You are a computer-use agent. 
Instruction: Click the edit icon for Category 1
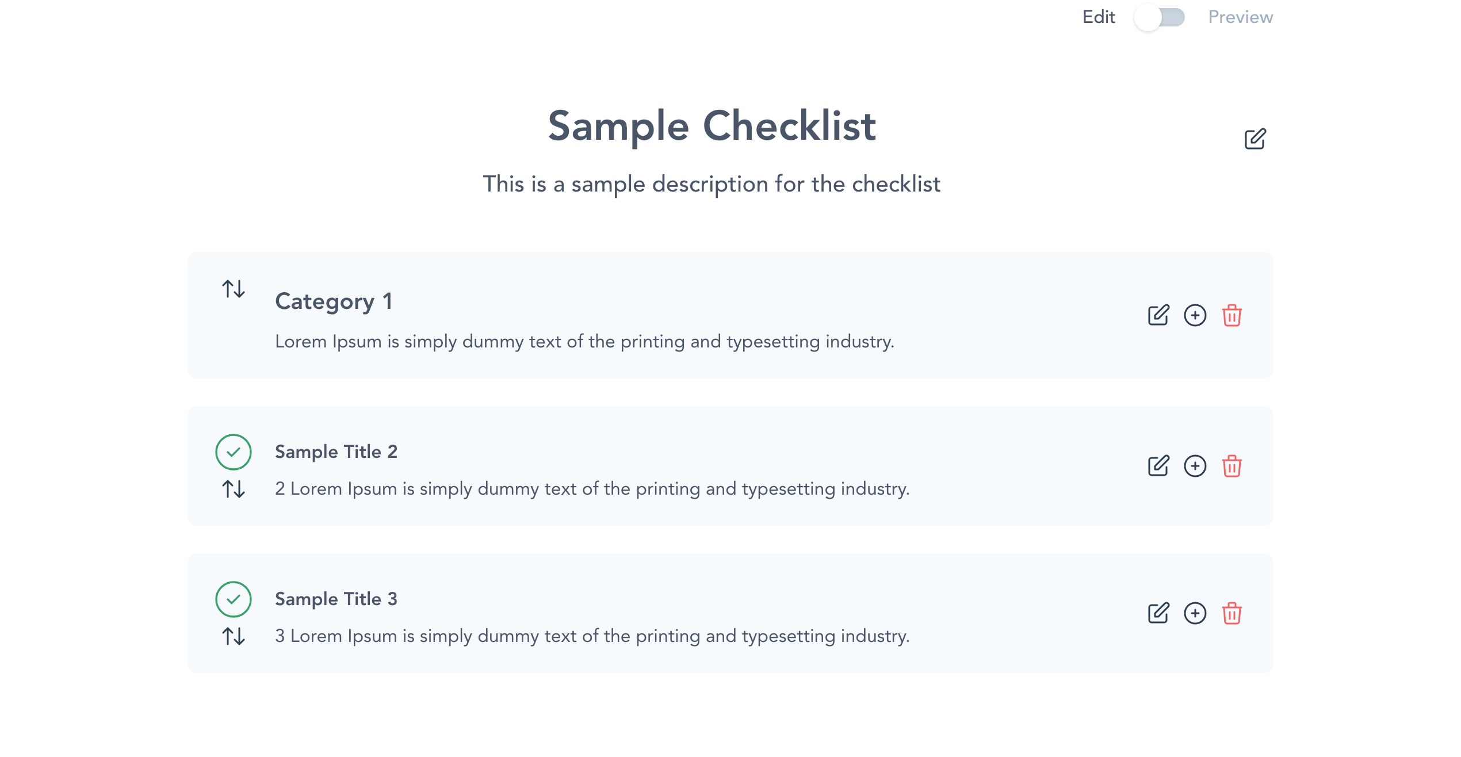click(1158, 315)
